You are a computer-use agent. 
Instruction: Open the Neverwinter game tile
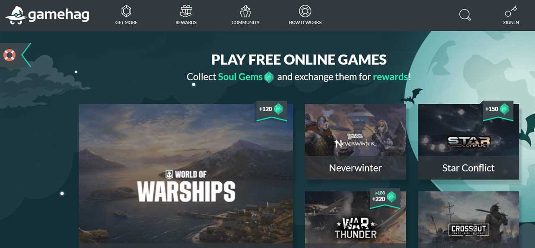pos(355,142)
